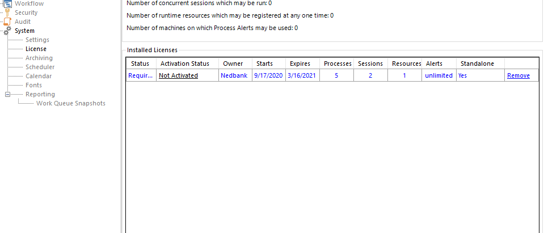Open Calendar under System

[x=39, y=76]
